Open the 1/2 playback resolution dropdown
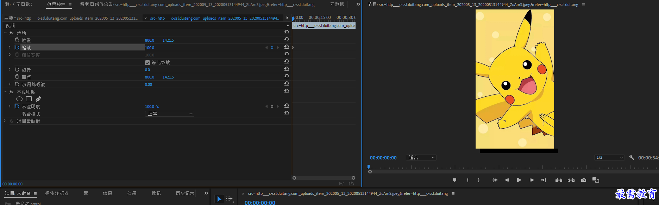Screen dimensions: 659x205 tap(609, 158)
